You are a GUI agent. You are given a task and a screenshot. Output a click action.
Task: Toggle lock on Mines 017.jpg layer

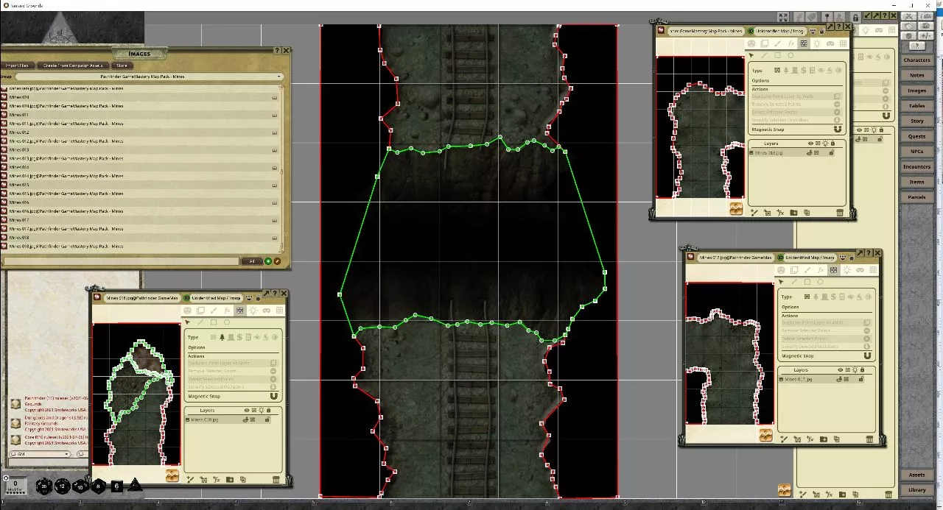pos(861,379)
